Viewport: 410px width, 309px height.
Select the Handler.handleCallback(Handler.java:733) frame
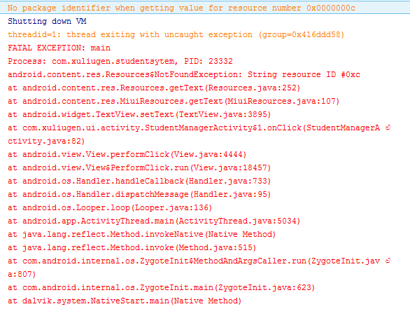(139, 181)
